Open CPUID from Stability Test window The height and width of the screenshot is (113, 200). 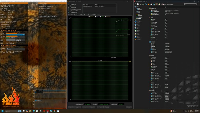pyautogui.click(x=100, y=107)
